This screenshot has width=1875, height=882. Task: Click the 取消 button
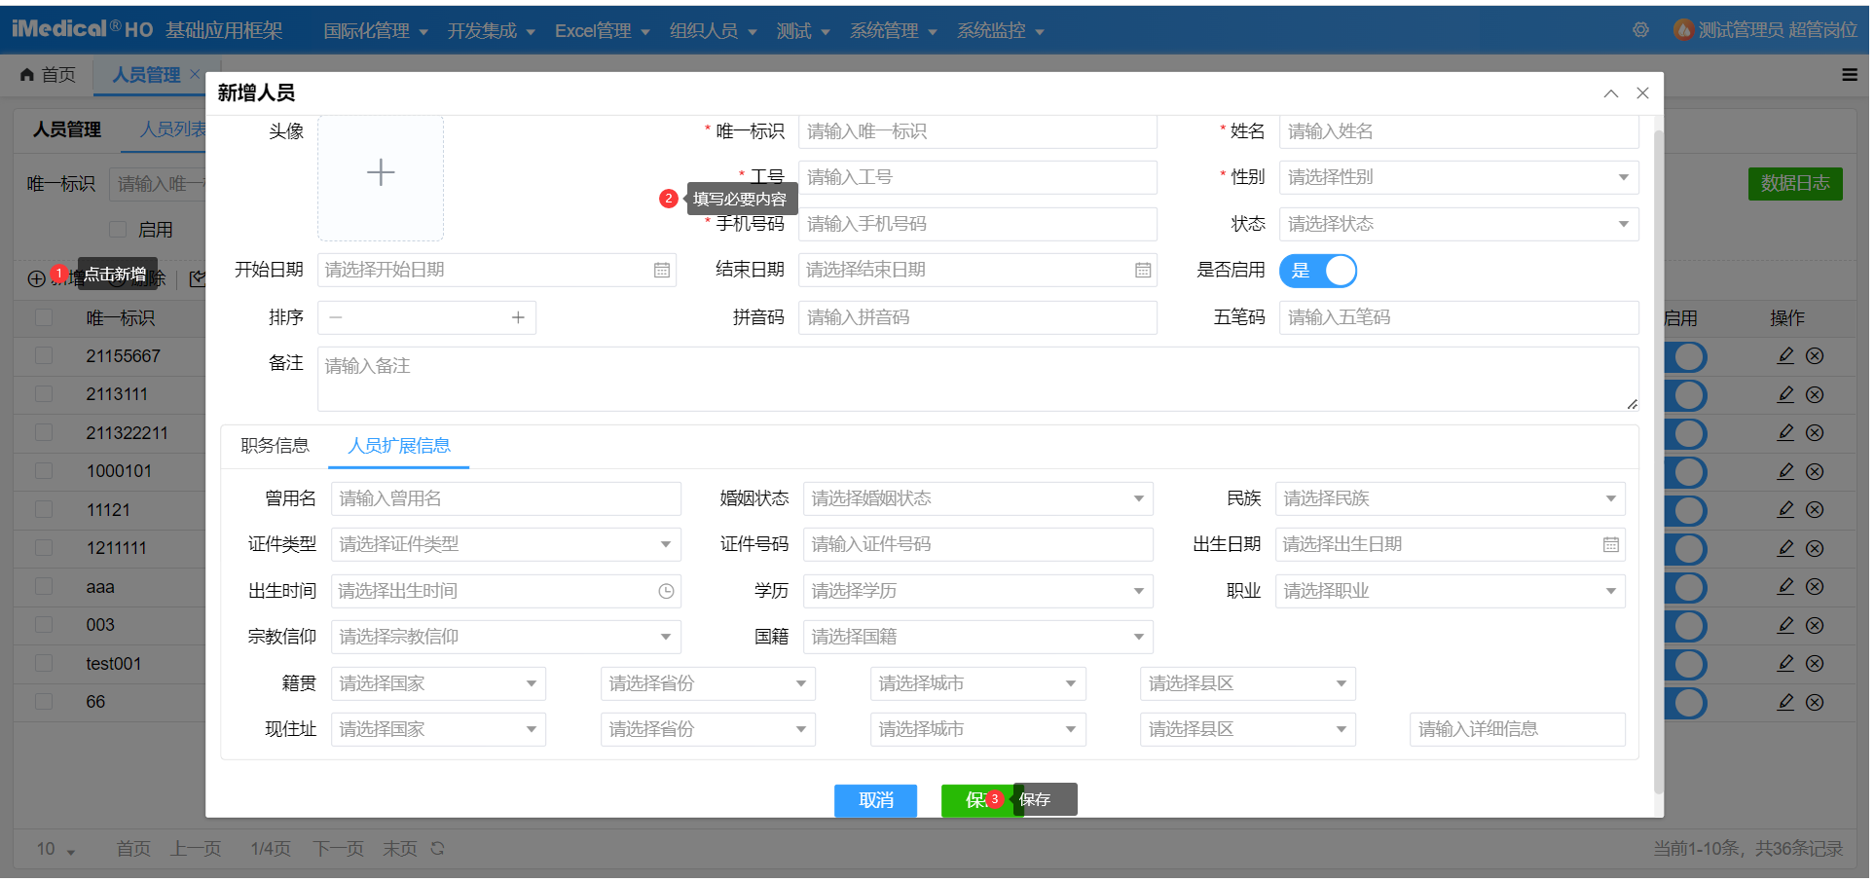[875, 800]
